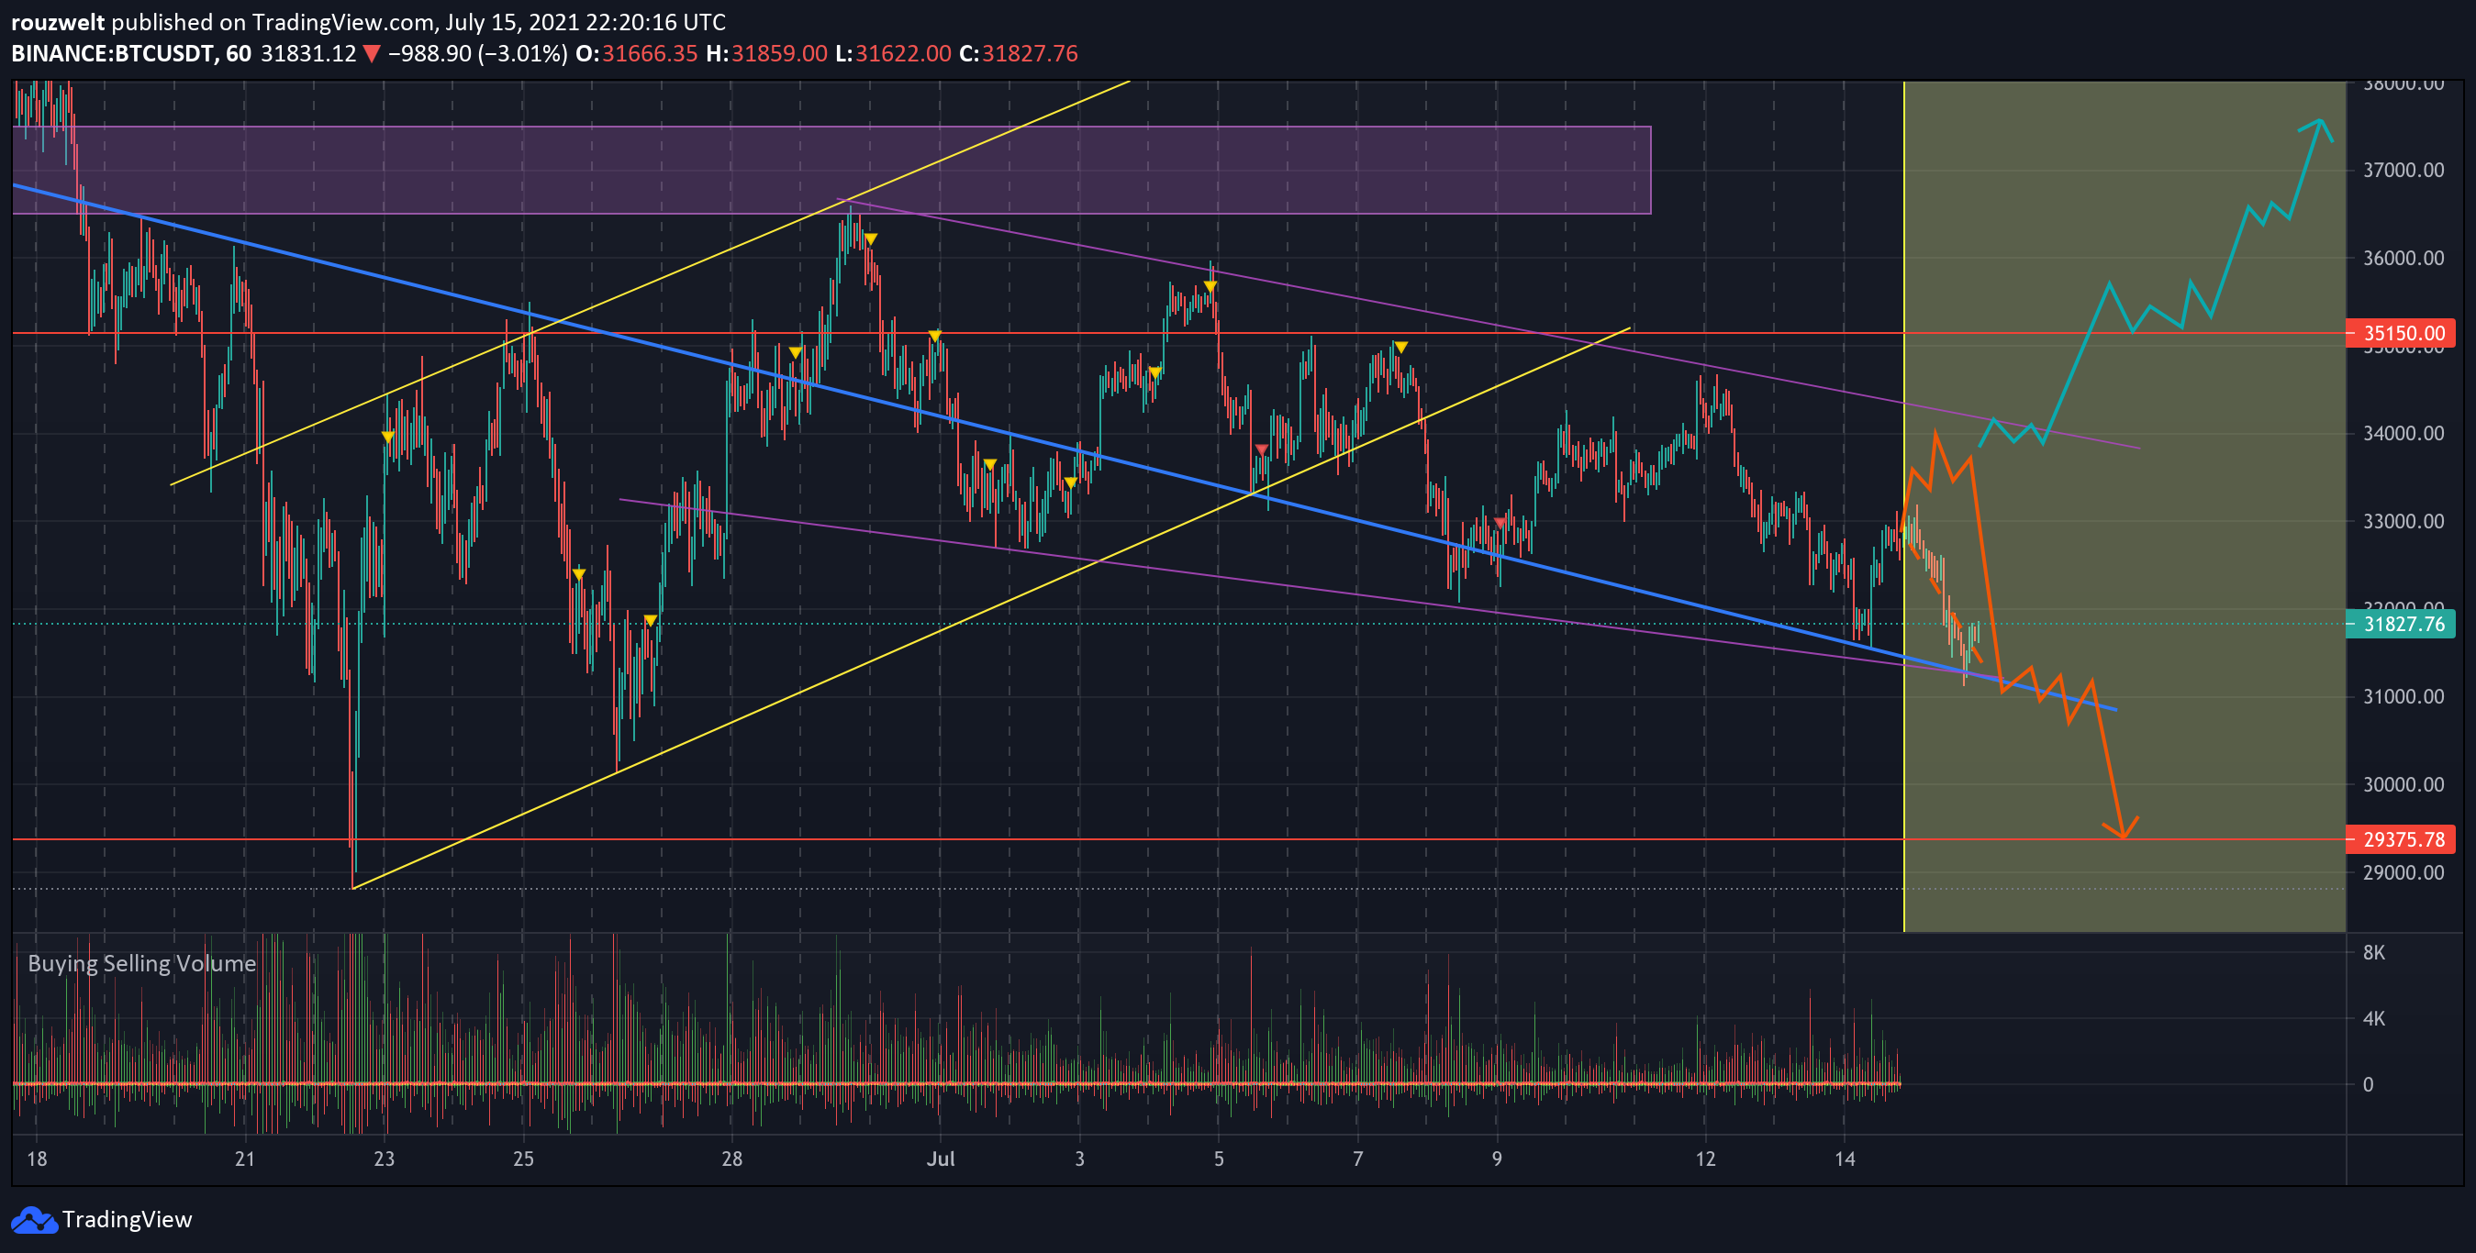Image resolution: width=2476 pixels, height=1253 pixels.
Task: Click the open price value O:31666.35
Action: tap(636, 54)
